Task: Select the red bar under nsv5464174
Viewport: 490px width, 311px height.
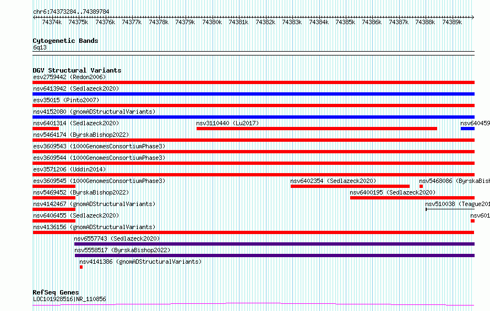Action: point(253,140)
